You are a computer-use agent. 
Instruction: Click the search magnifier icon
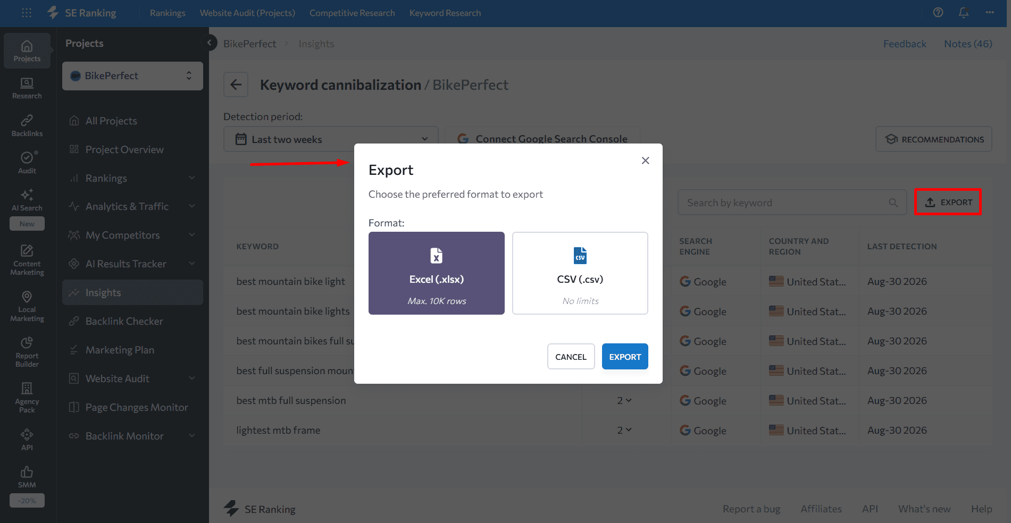click(x=893, y=203)
